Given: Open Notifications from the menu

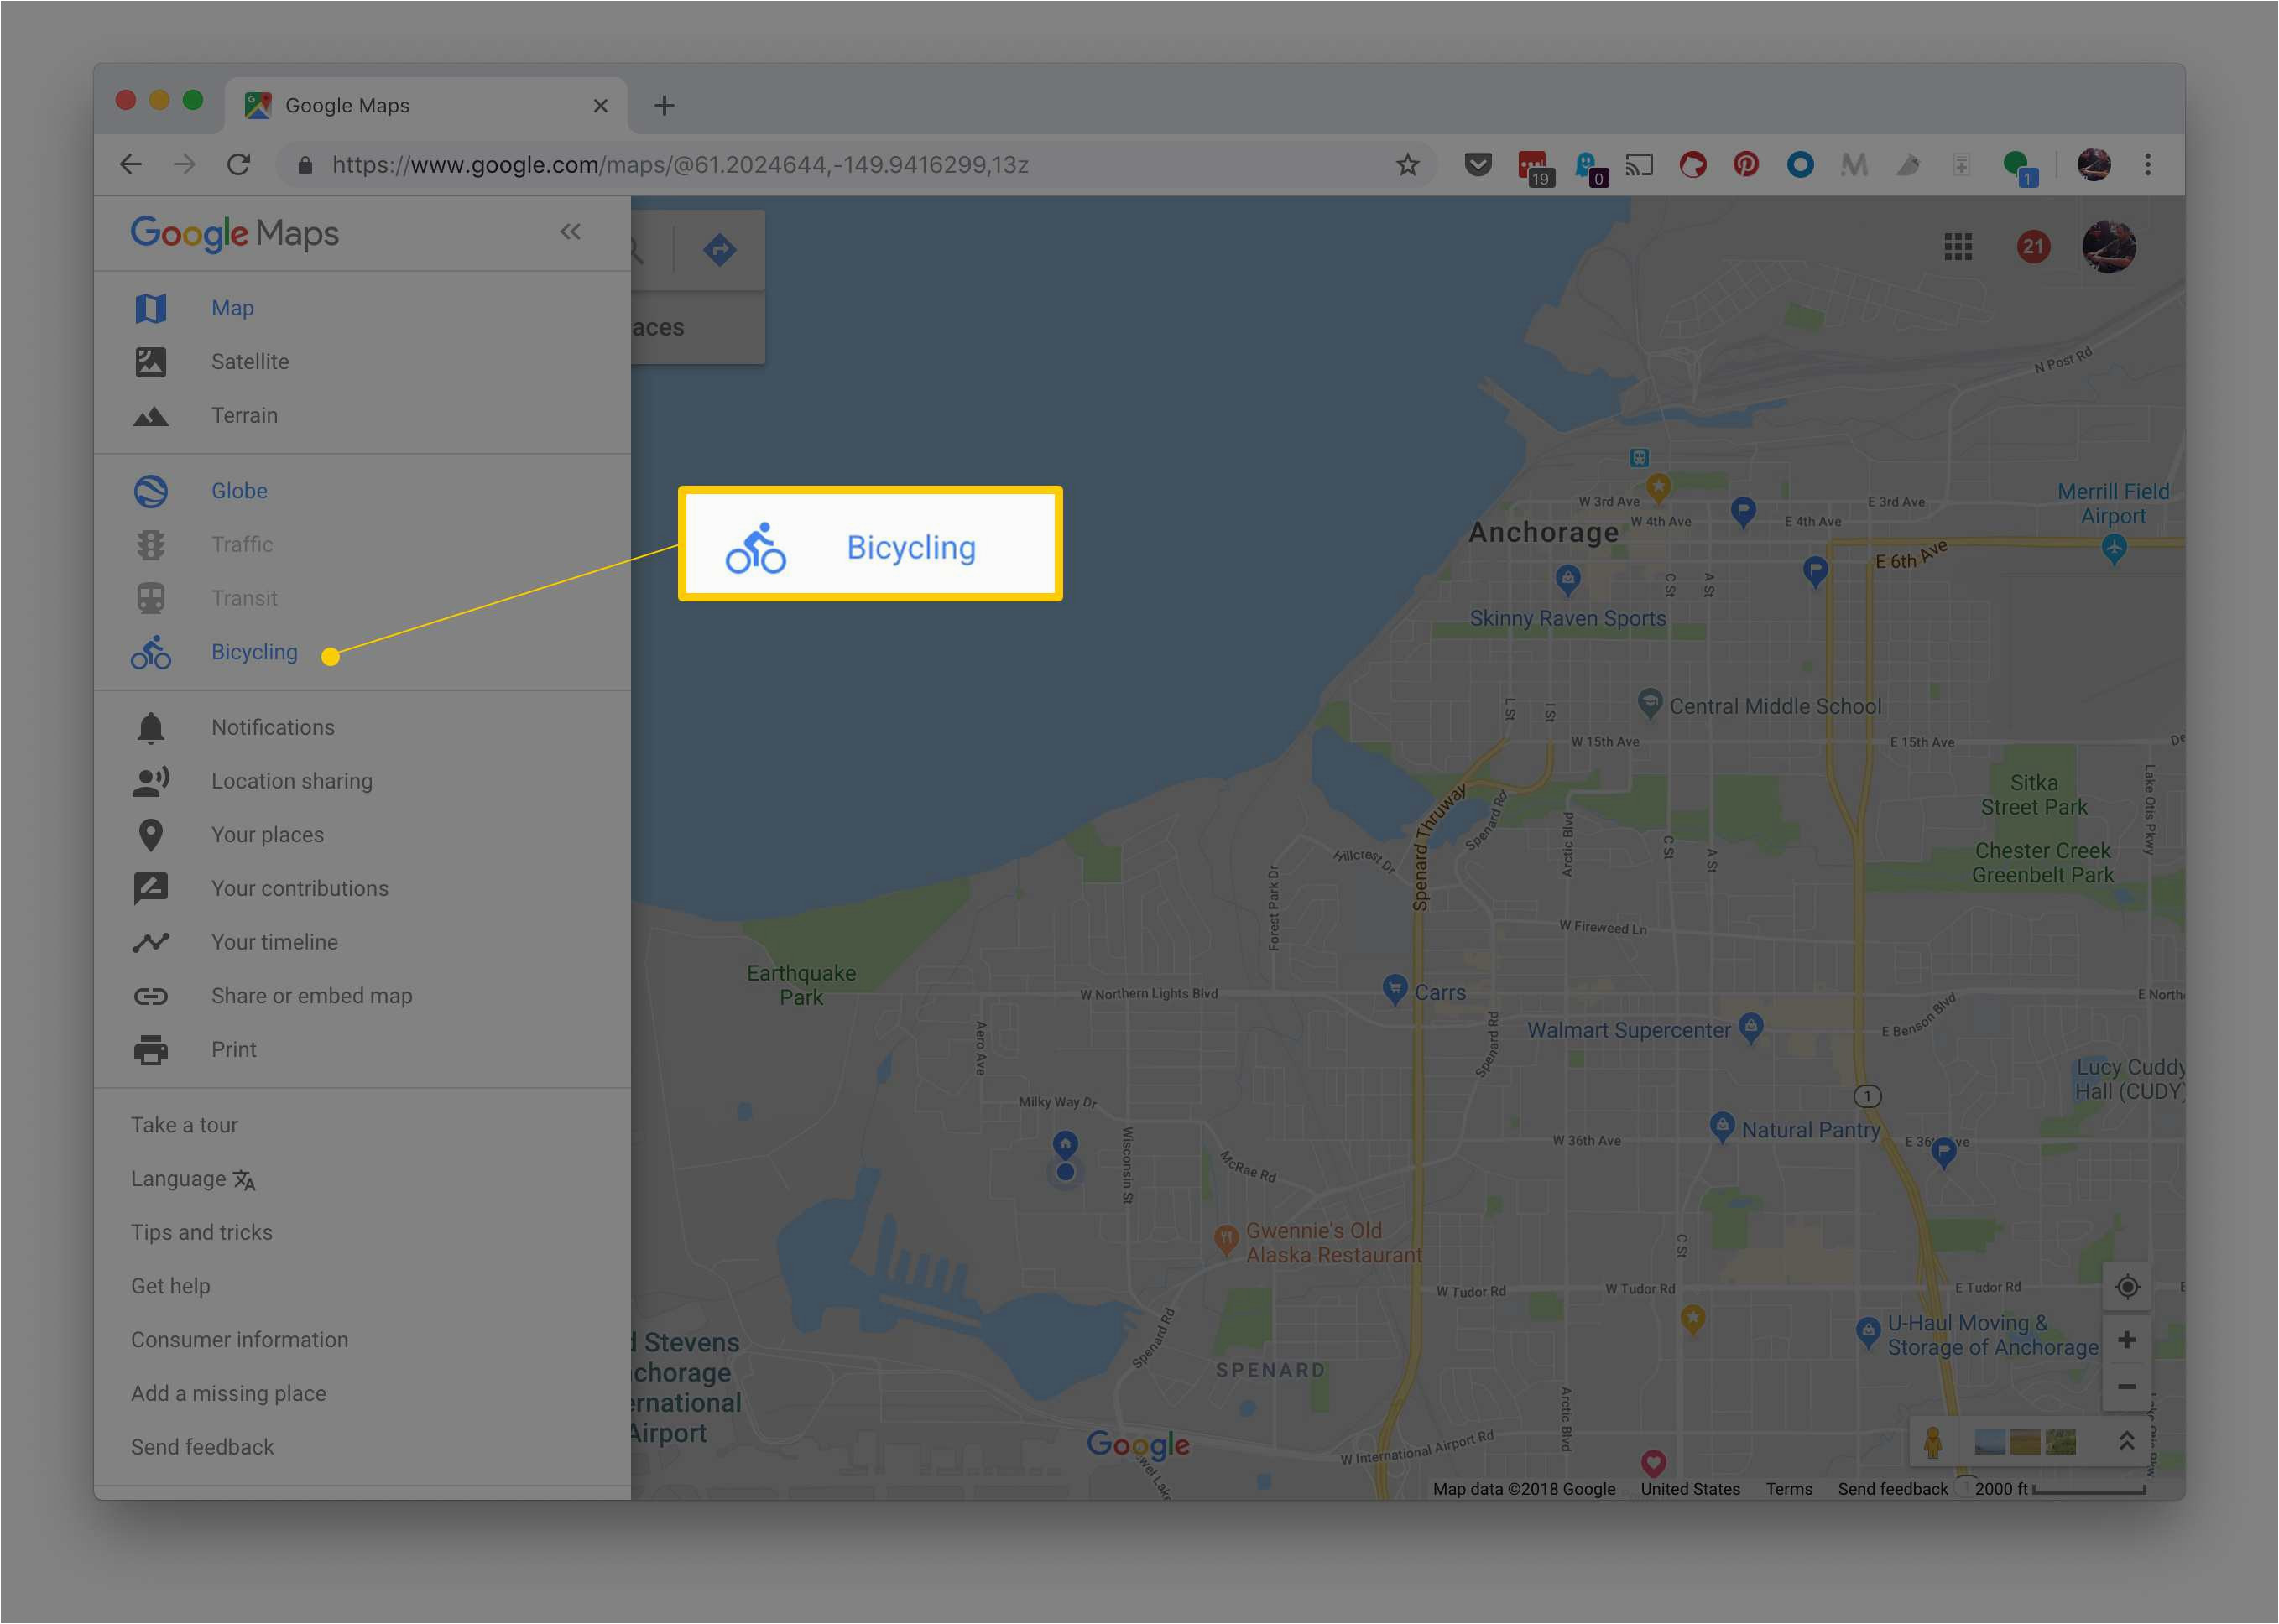Looking at the screenshot, I should (x=273, y=728).
